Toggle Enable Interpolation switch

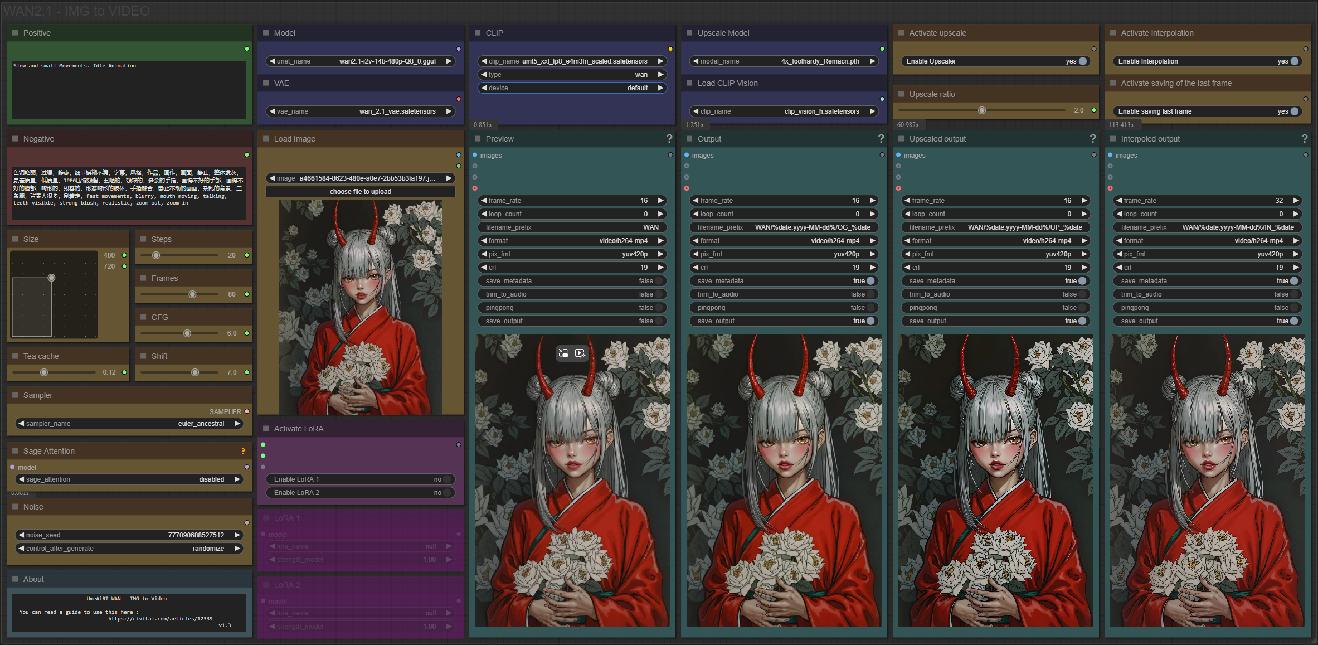[1294, 61]
